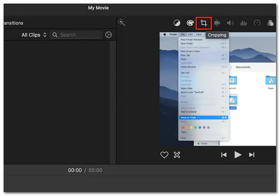Click the My Movie project title
The image size is (280, 196).
(98, 8)
